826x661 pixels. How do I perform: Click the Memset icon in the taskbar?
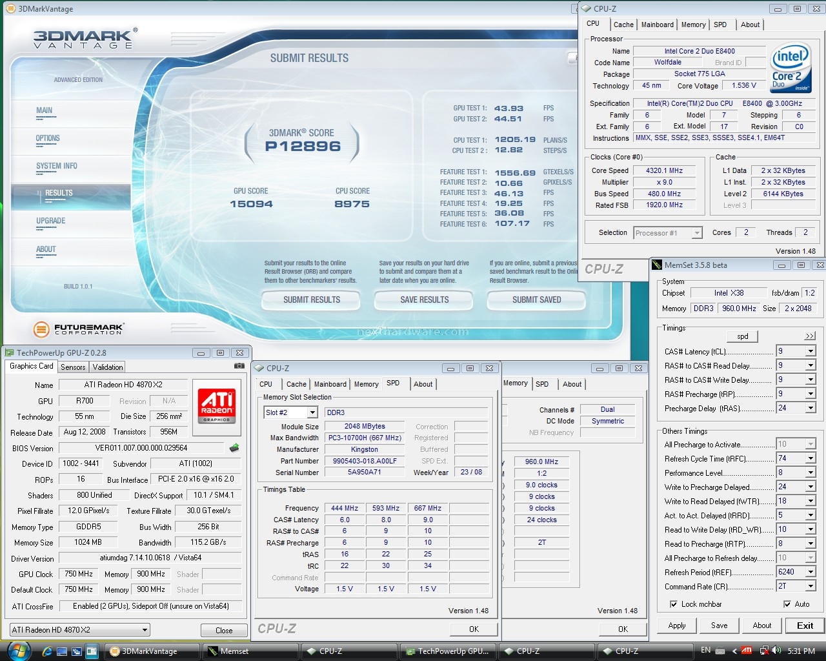212,651
